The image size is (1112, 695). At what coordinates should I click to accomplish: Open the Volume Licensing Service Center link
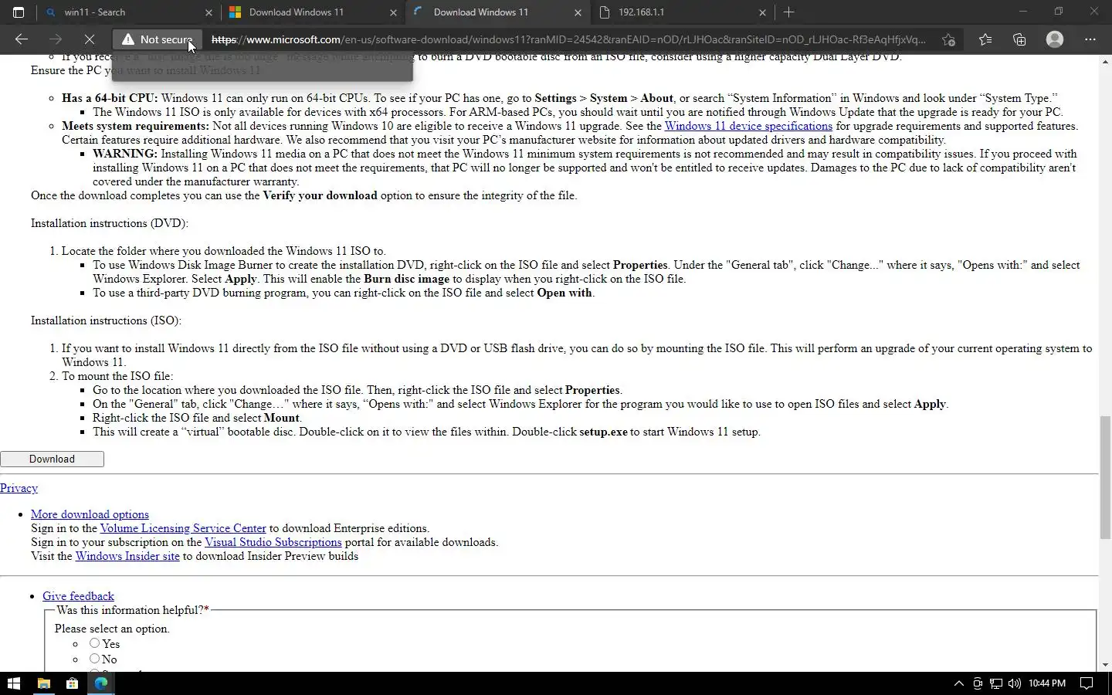point(183,528)
